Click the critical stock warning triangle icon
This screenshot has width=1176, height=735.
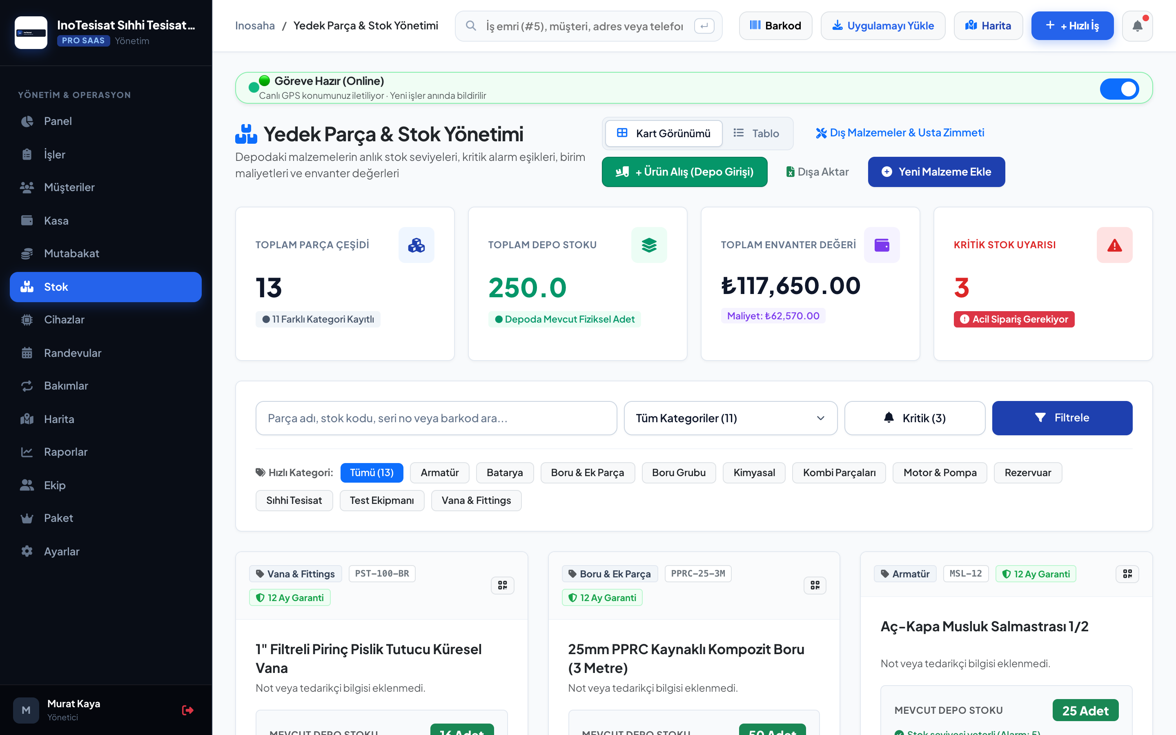pyautogui.click(x=1114, y=245)
